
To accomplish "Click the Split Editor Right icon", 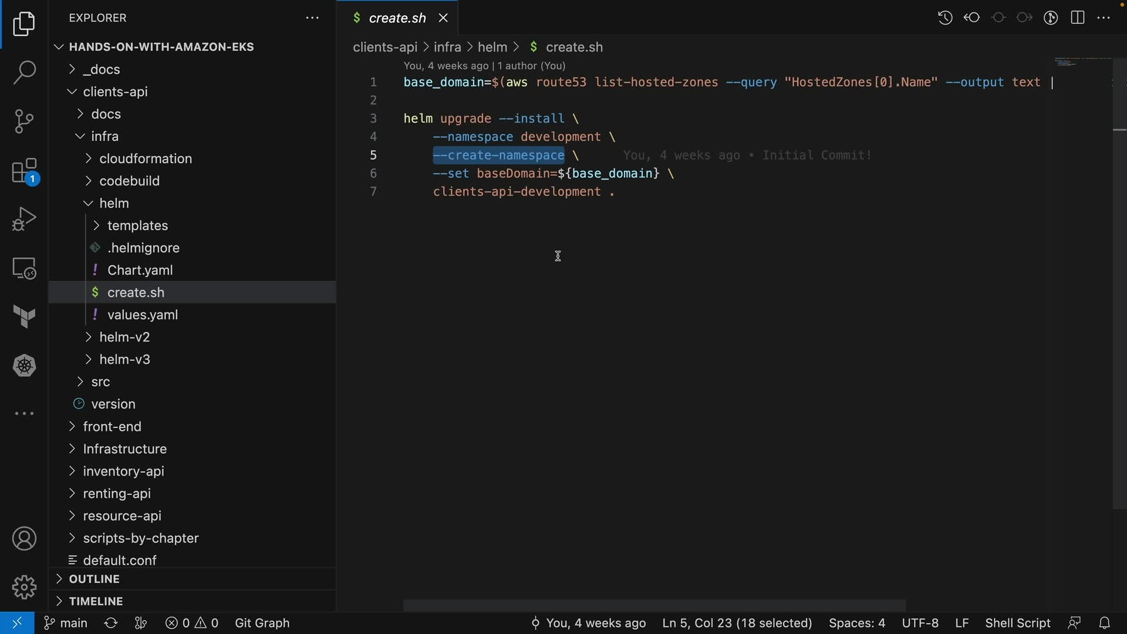I will [1078, 18].
